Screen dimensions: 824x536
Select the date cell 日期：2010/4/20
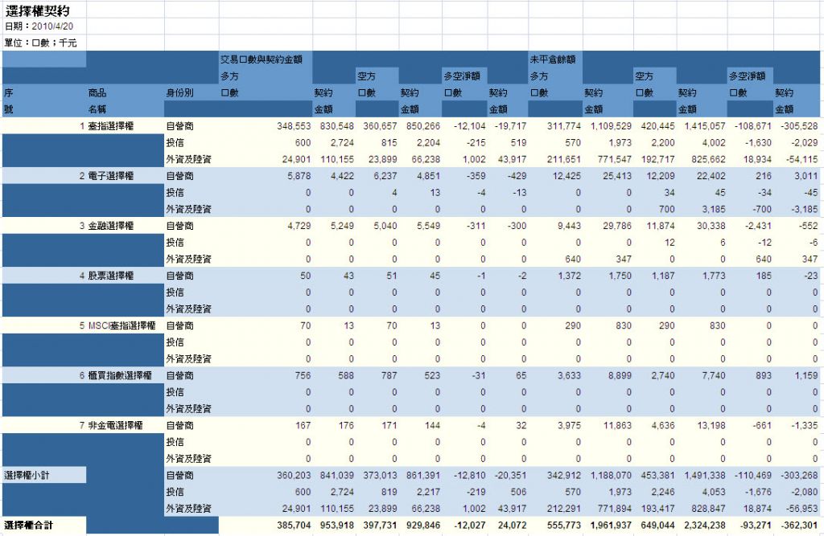[39, 27]
